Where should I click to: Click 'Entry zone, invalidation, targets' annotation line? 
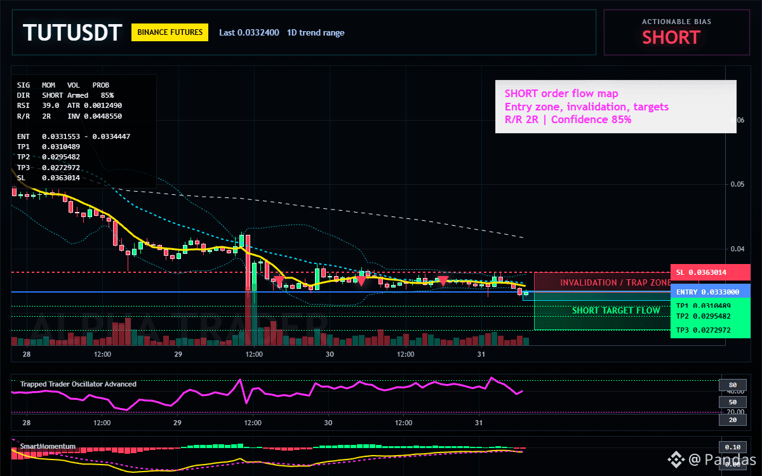[x=587, y=107]
